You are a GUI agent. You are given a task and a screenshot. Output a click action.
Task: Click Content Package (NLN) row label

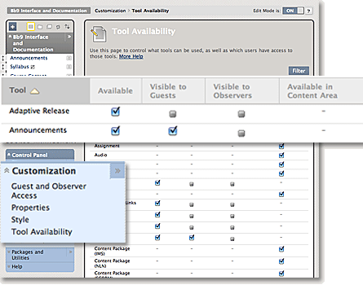point(112,263)
